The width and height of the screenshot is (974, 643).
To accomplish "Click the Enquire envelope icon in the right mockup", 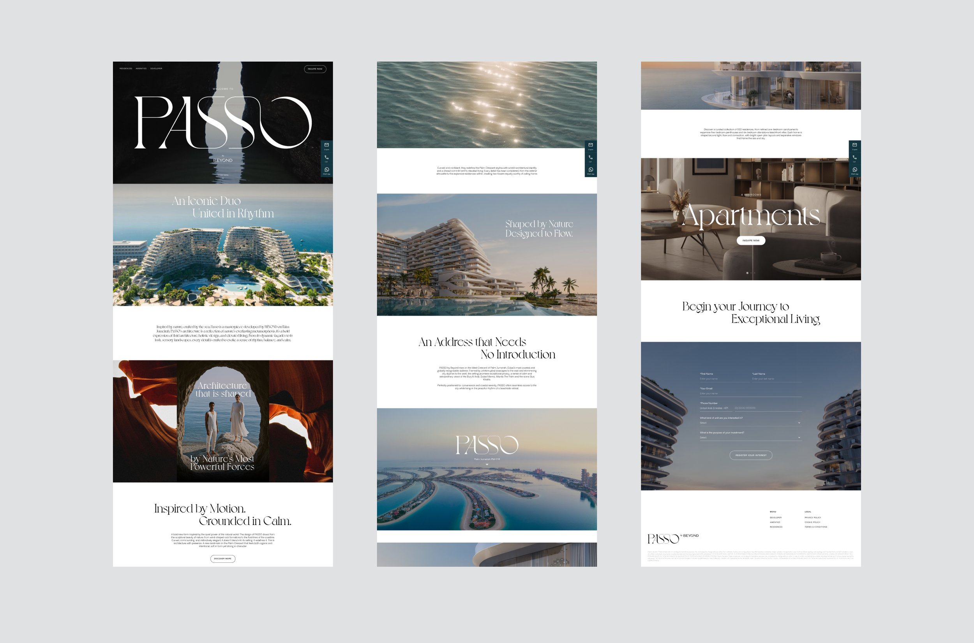I will click(x=855, y=145).
